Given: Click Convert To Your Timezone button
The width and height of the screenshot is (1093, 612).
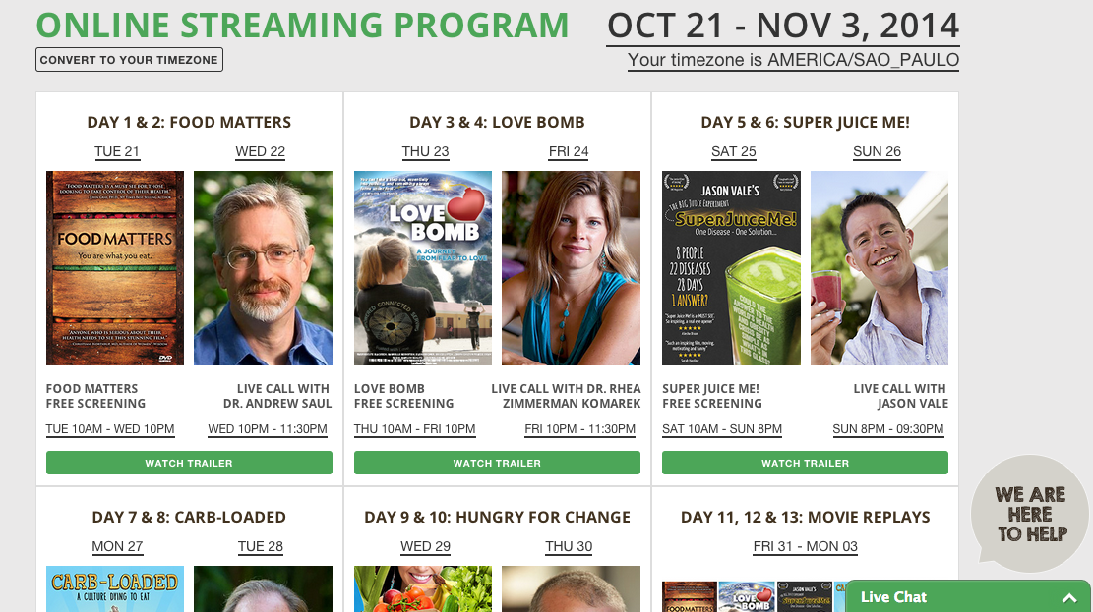Looking at the screenshot, I should pyautogui.click(x=129, y=60).
